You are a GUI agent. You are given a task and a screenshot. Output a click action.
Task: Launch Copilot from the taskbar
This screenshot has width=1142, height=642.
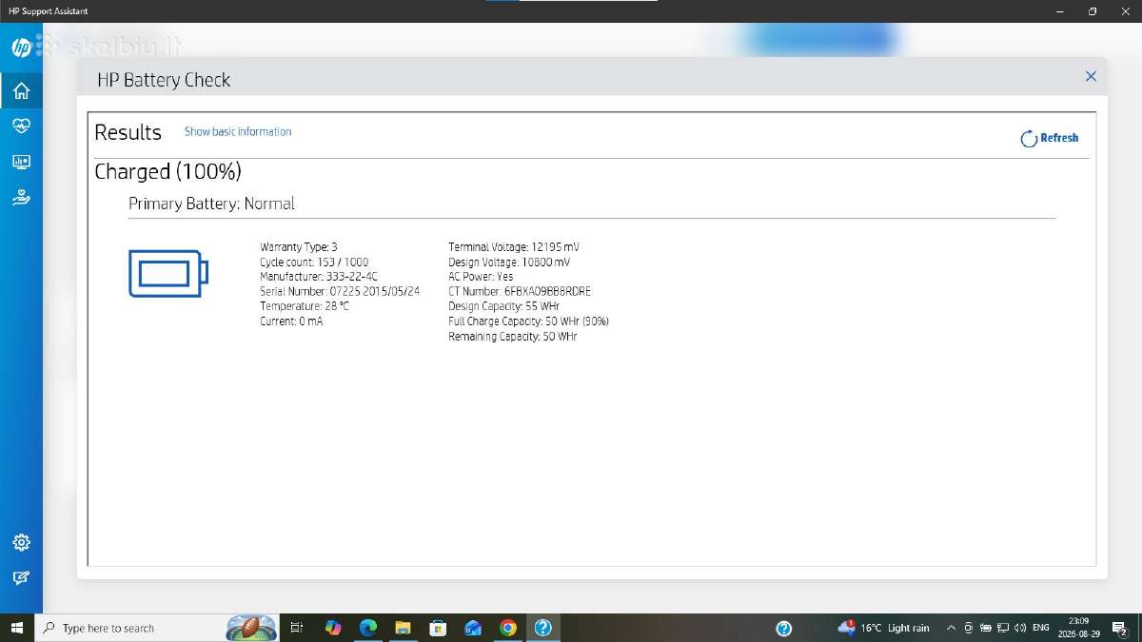click(x=332, y=628)
